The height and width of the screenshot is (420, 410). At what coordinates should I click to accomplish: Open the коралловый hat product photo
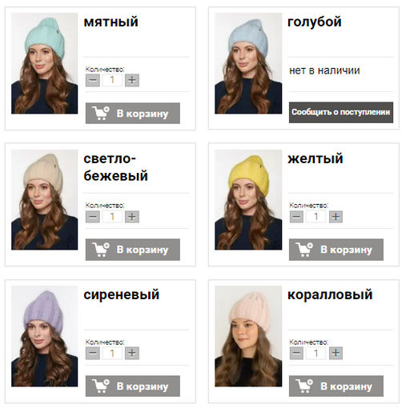[x=248, y=336]
